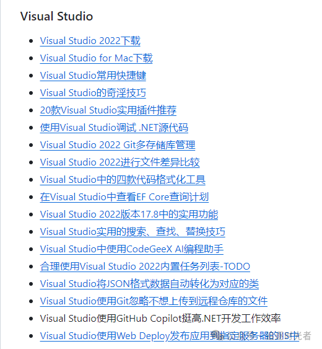Viewport: 322px width, 349px height.
Task: Click the Visual Studio section heading
Action: pos(56,16)
